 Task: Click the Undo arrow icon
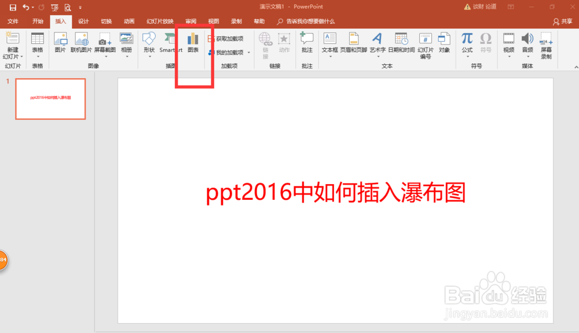[x=25, y=7]
